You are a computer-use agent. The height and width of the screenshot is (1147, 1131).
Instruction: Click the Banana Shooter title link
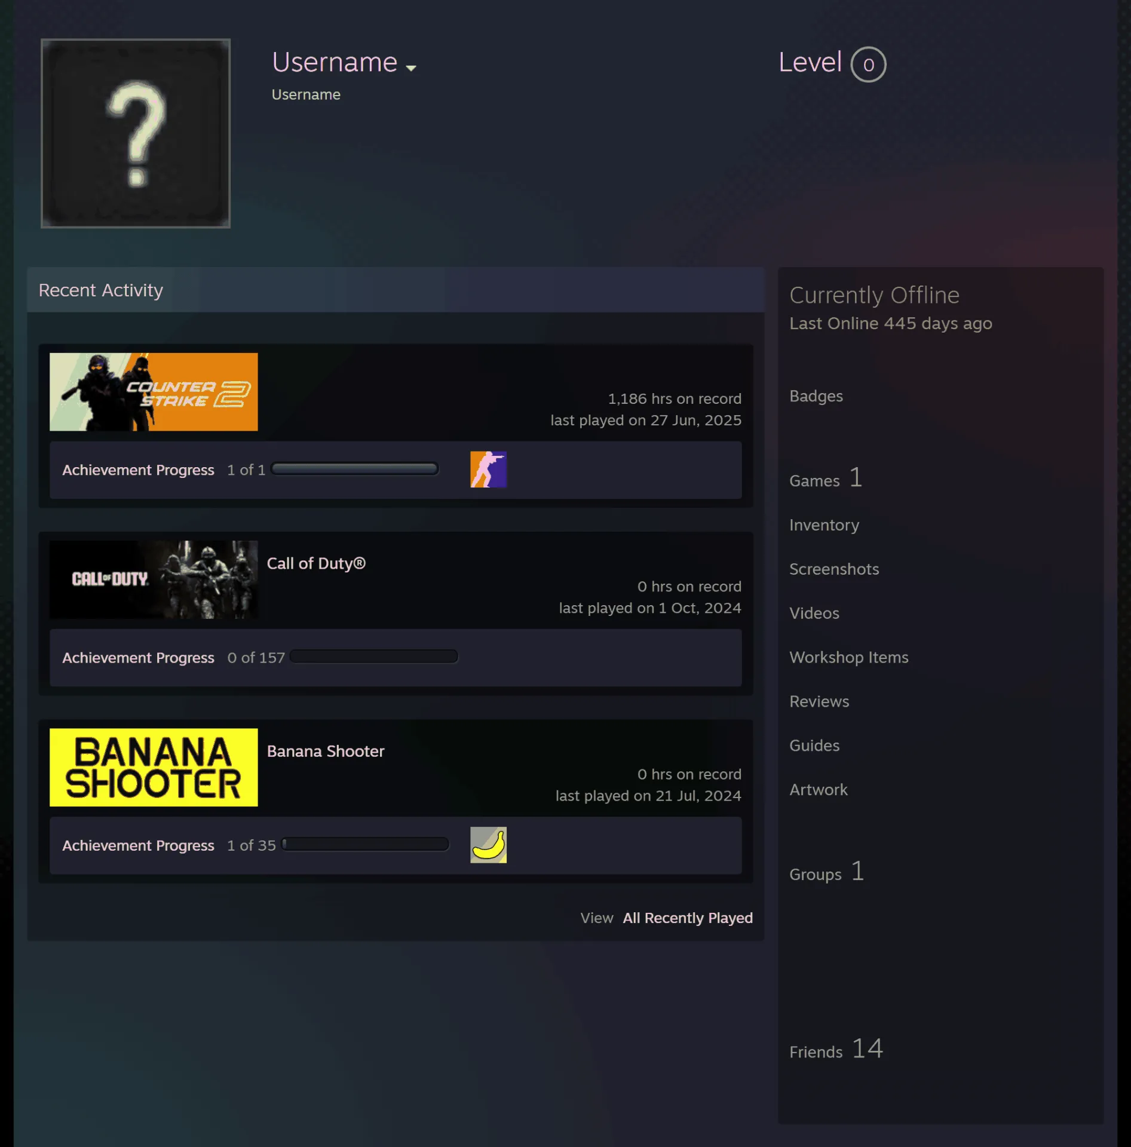pyautogui.click(x=326, y=751)
